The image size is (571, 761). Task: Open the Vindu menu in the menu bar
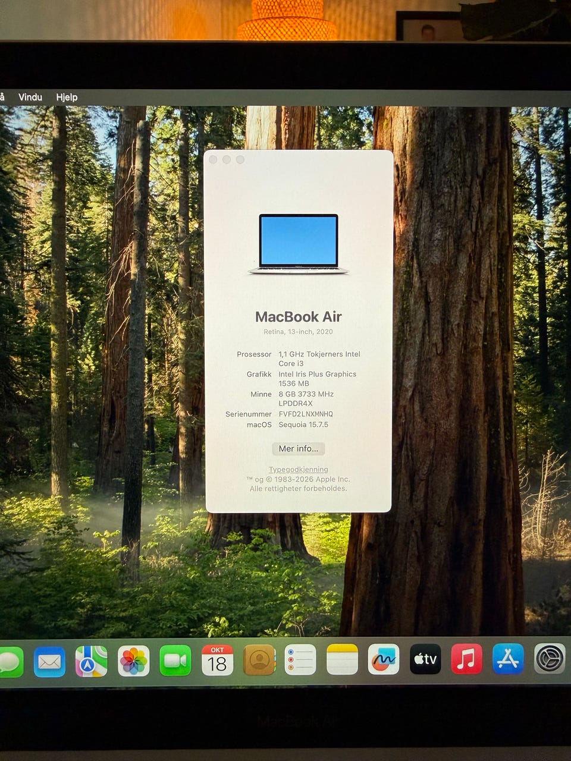30,97
